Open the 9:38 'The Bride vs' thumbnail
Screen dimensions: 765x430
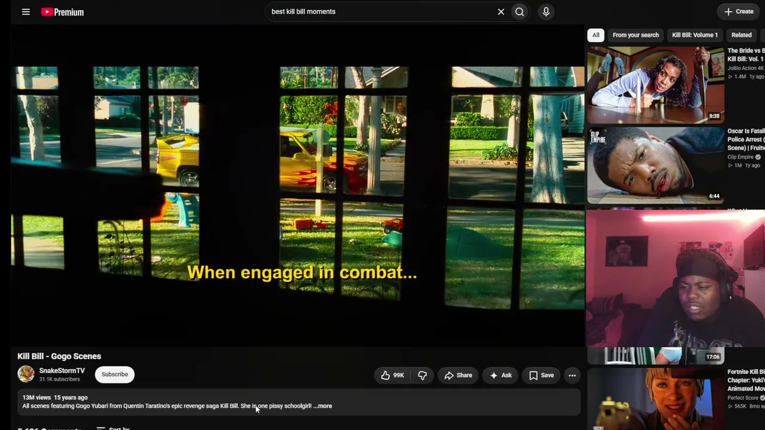click(656, 85)
